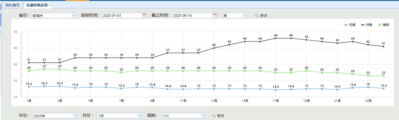Click the 仔猪 data point labeled 40
The image size is (399, 120).
click(214, 48)
